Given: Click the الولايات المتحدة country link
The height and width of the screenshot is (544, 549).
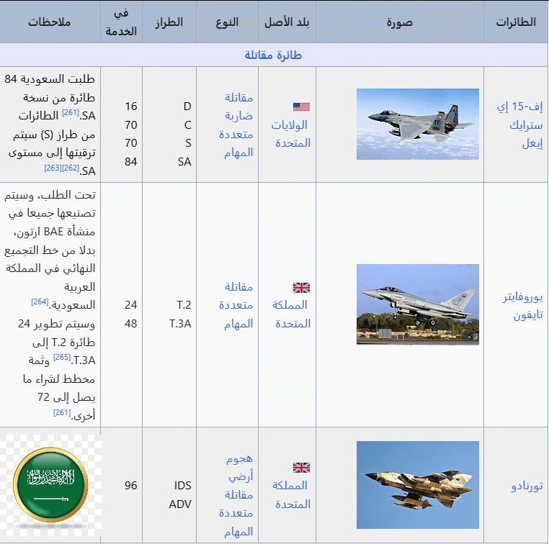Looking at the screenshot, I should click(x=291, y=134).
